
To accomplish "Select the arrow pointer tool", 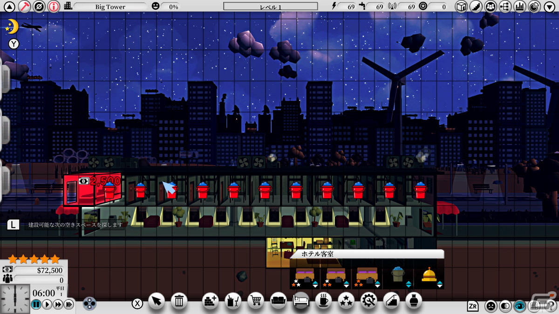I will 157,301.
